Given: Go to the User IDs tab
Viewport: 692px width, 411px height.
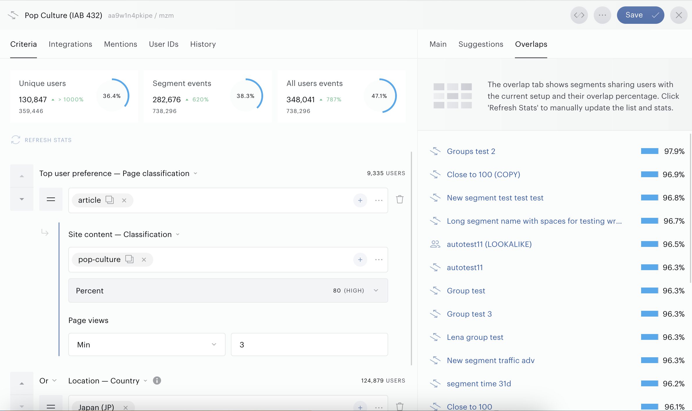Looking at the screenshot, I should coord(164,44).
